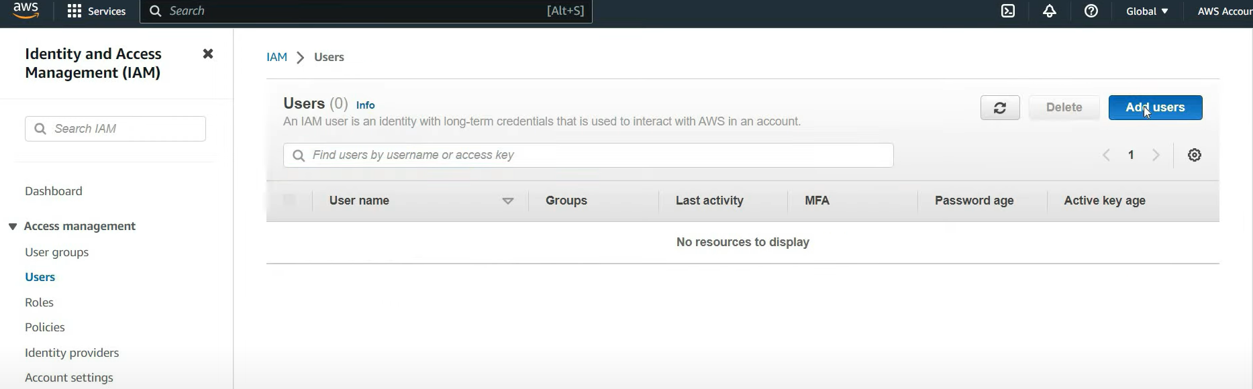
Task: Click page number 1 in pagination
Action: 1131,155
